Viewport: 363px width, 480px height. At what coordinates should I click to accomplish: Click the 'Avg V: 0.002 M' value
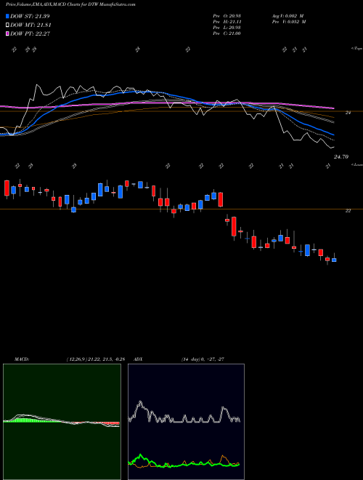click(287, 16)
